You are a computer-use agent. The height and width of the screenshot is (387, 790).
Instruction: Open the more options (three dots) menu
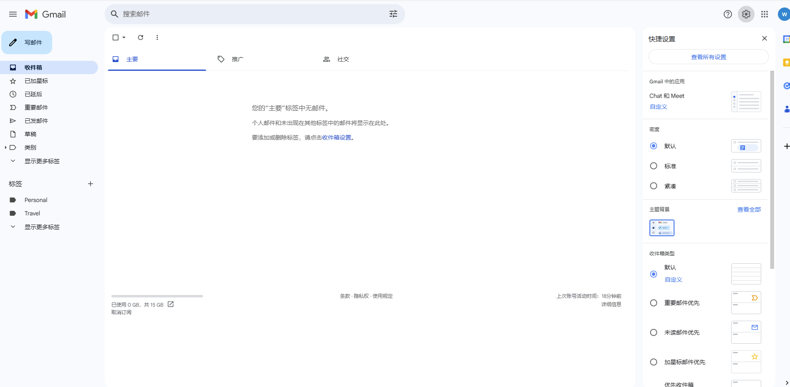click(x=157, y=37)
